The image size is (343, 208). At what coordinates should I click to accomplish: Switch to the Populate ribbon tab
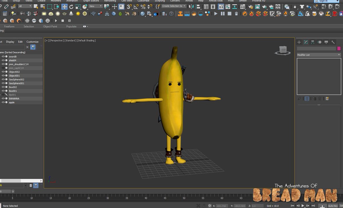click(71, 27)
